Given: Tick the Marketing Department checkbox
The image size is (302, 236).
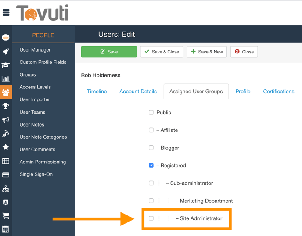Looking at the screenshot, I should [x=151, y=201].
